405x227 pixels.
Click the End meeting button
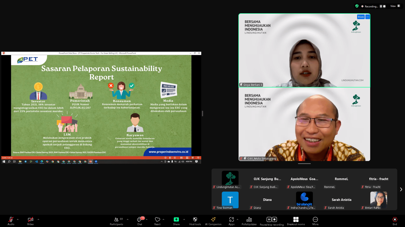395,221
